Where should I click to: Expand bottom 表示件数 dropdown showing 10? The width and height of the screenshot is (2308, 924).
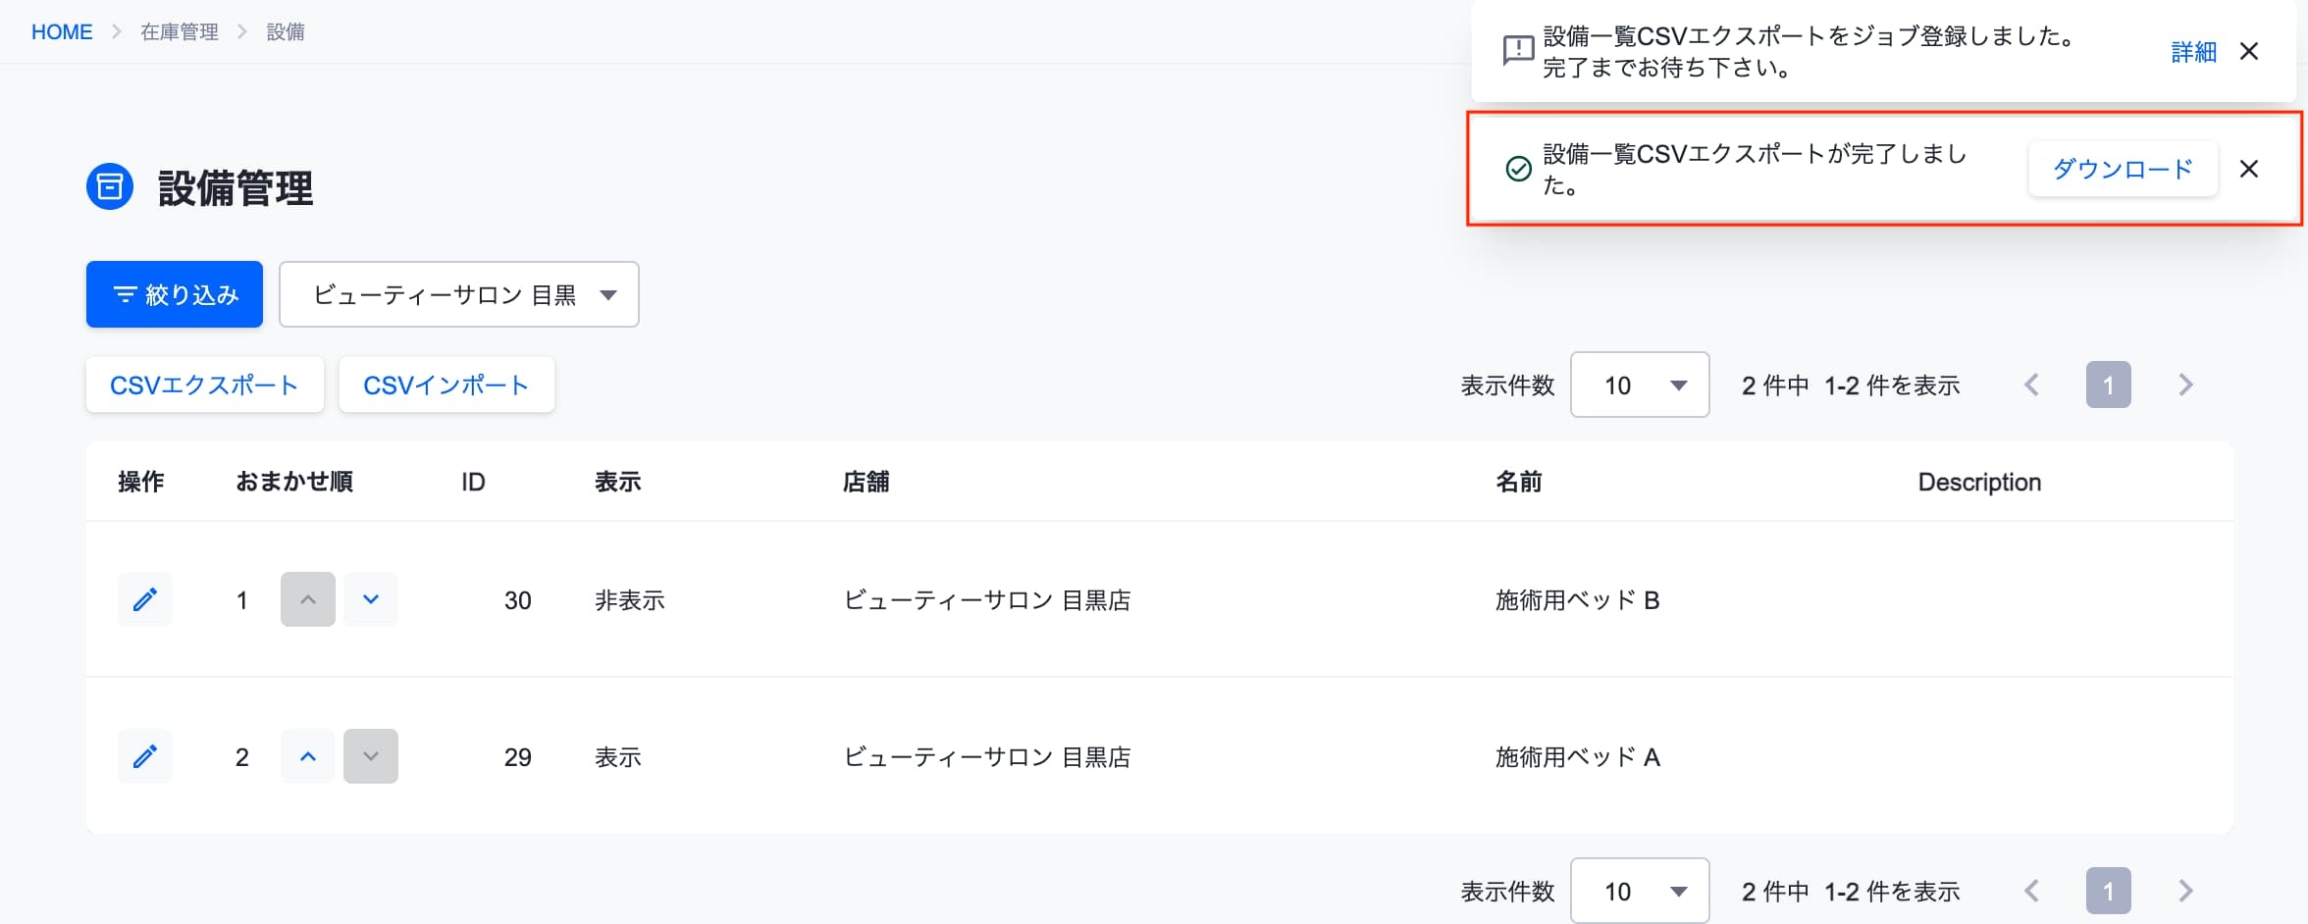click(x=1640, y=891)
